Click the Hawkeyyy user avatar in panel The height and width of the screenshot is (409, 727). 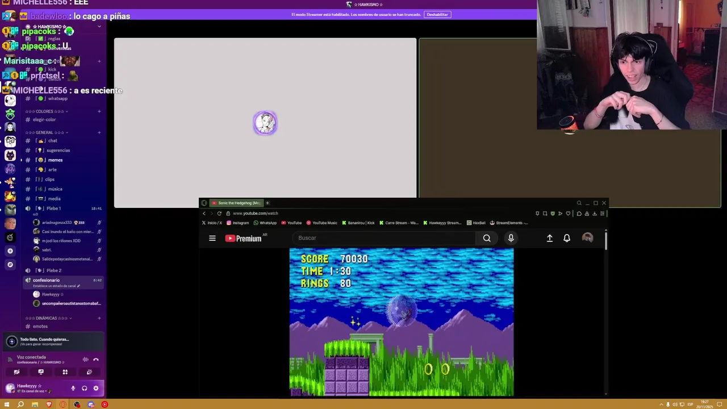[x=10, y=388]
